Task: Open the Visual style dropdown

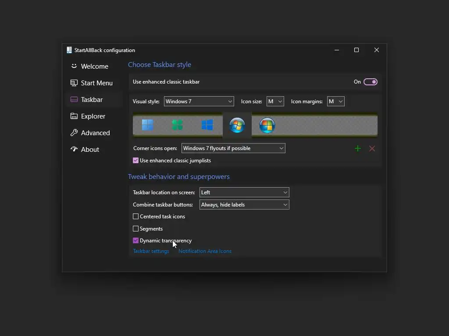Action: pos(199,101)
